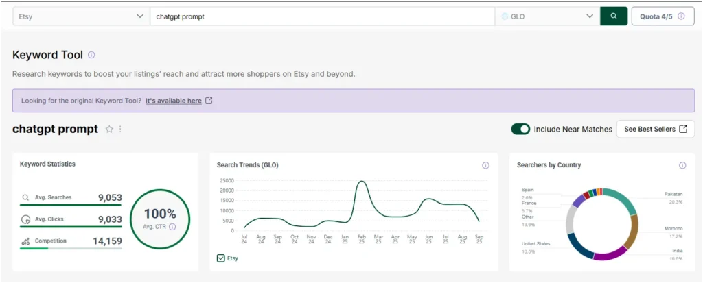Click the Competition progress bar
703x283 pixels.
[x=71, y=249]
